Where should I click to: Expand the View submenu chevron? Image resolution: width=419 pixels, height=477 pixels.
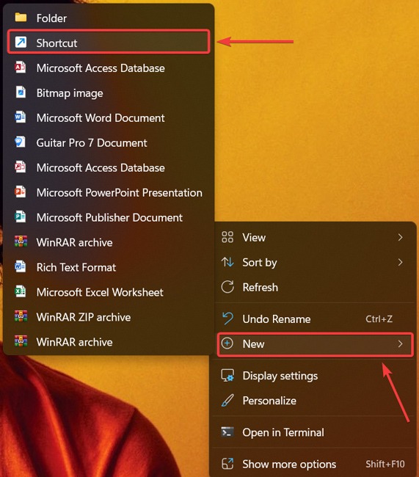click(x=400, y=237)
